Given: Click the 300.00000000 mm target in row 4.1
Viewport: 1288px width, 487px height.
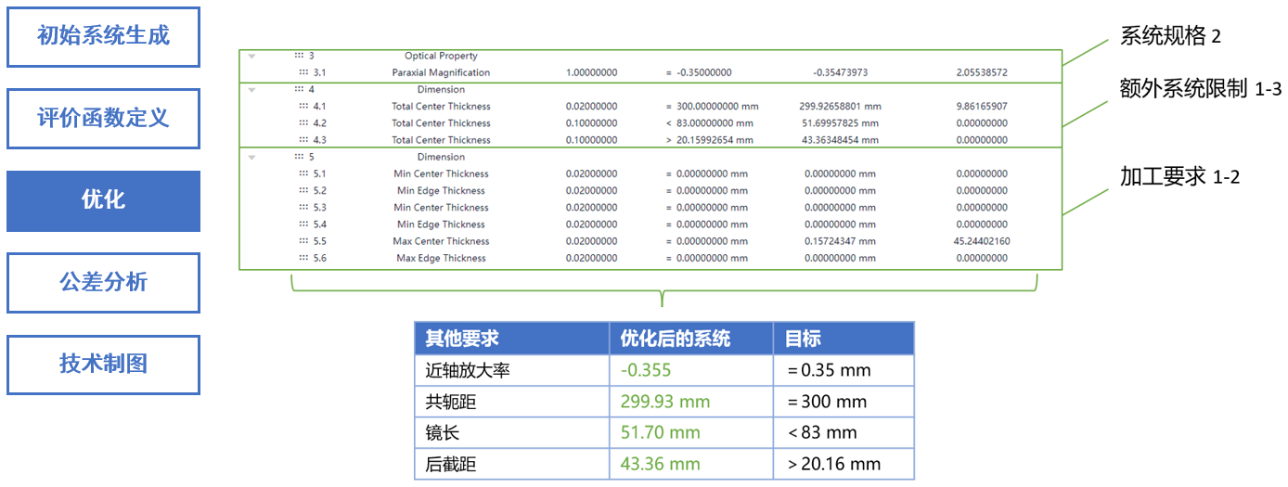Looking at the screenshot, I should click(x=712, y=107).
